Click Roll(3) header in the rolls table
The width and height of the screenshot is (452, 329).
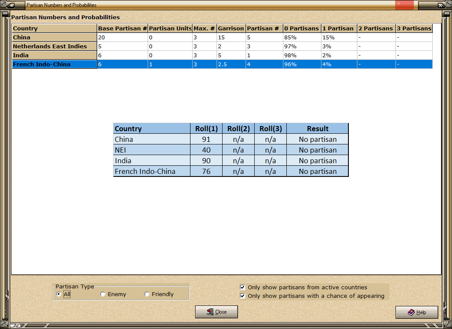click(271, 128)
